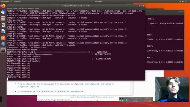
Task: Click the 7-alpine3.10 tag in browser
Action: click(x=23, y=87)
